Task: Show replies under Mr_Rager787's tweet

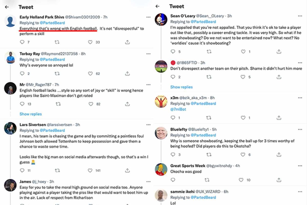Action: point(30,114)
